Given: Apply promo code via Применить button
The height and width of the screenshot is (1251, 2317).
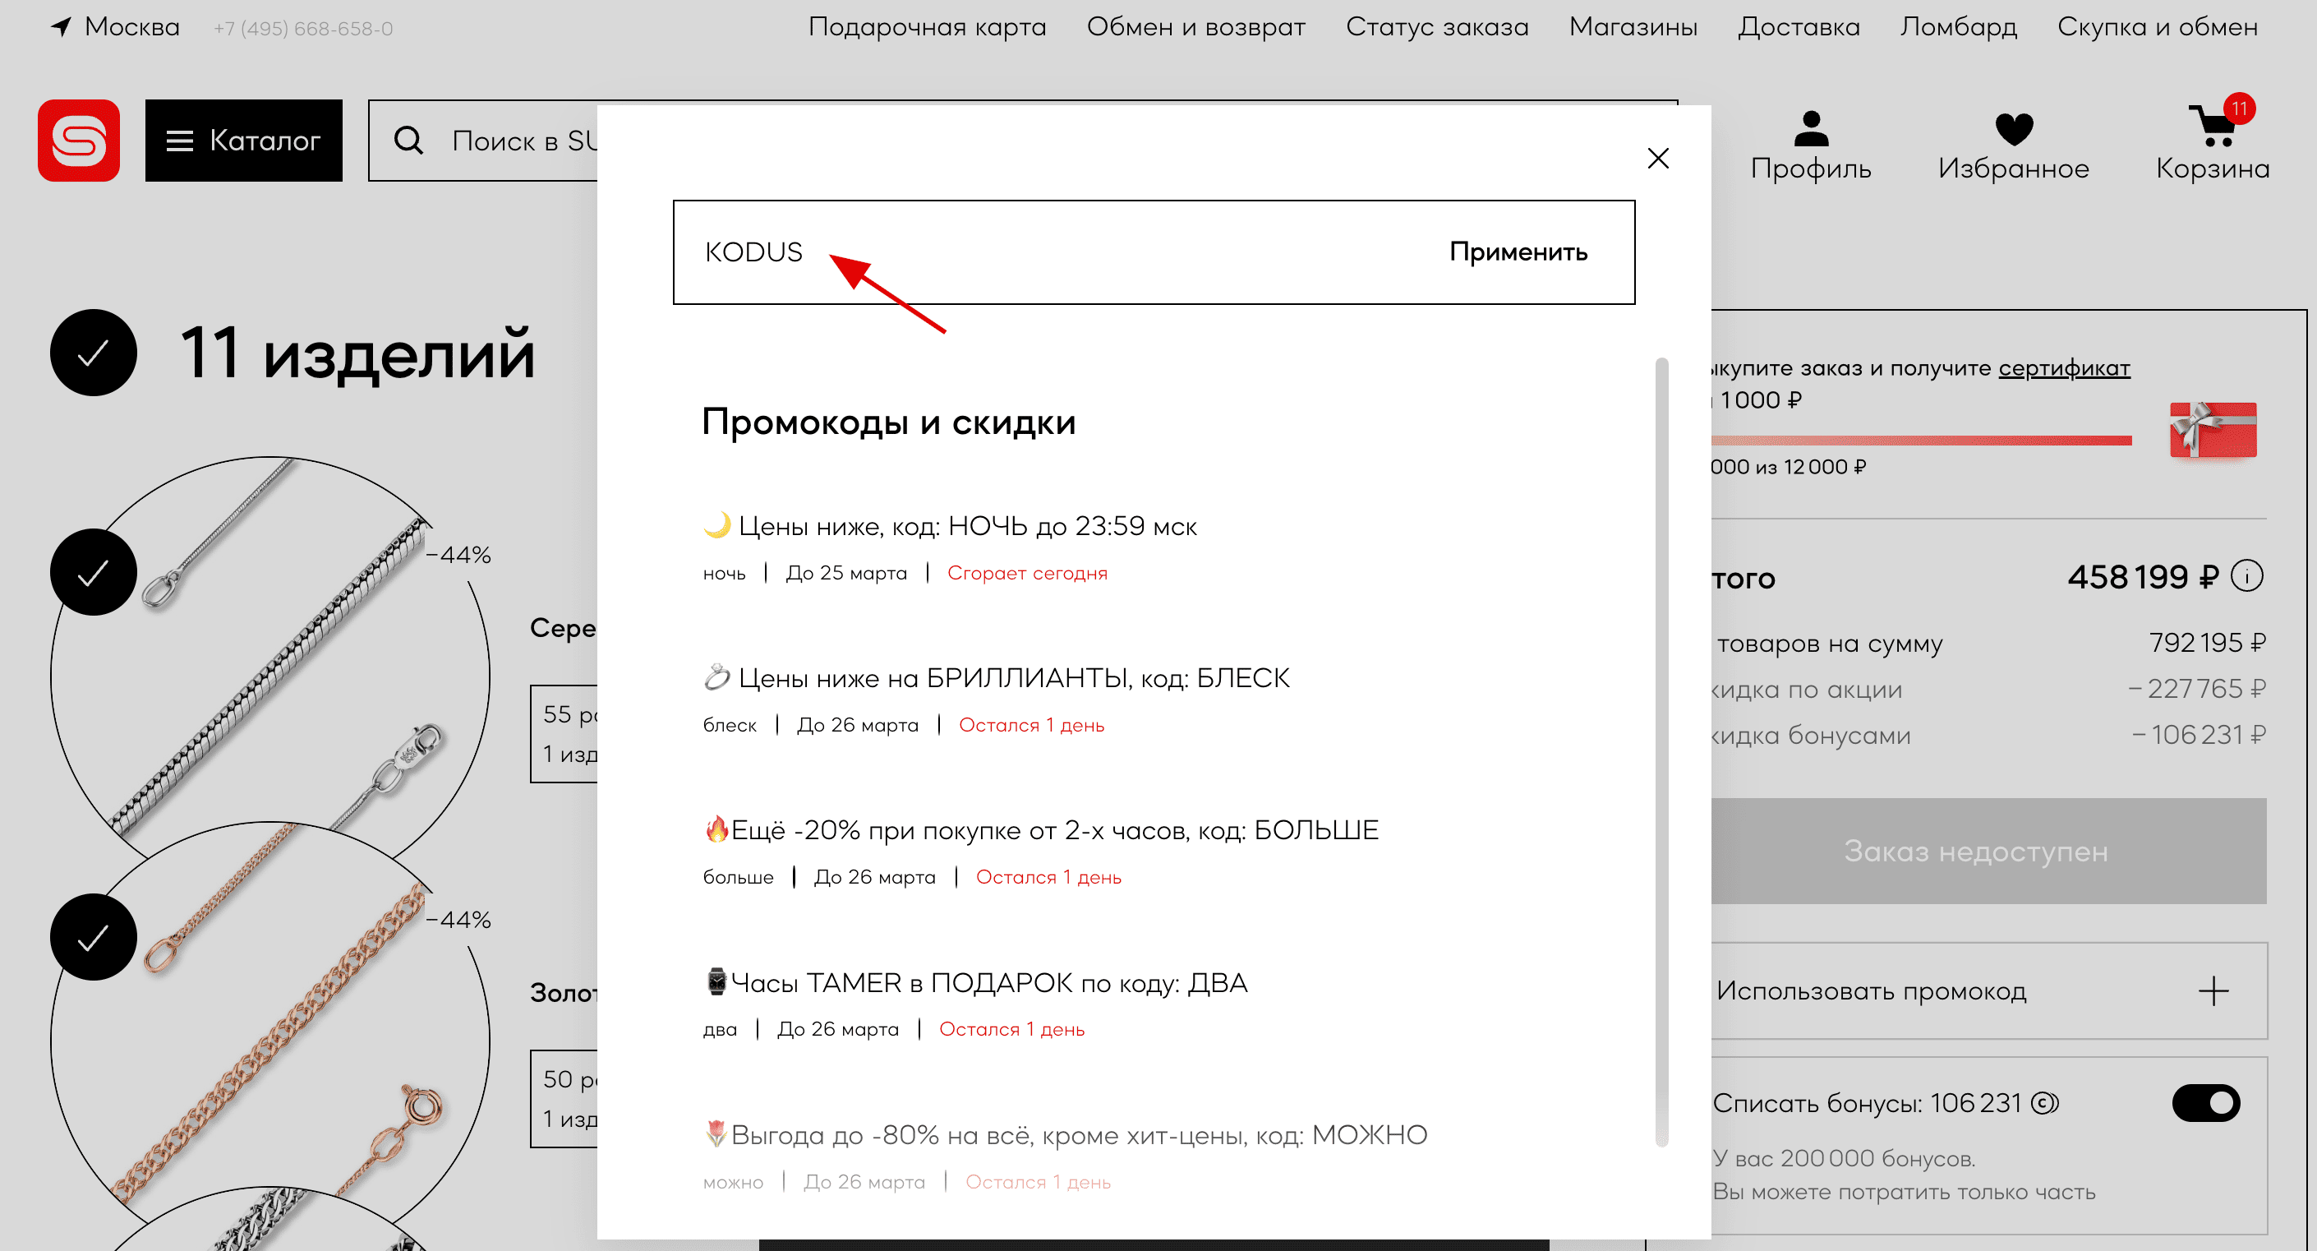Looking at the screenshot, I should click(x=1518, y=253).
